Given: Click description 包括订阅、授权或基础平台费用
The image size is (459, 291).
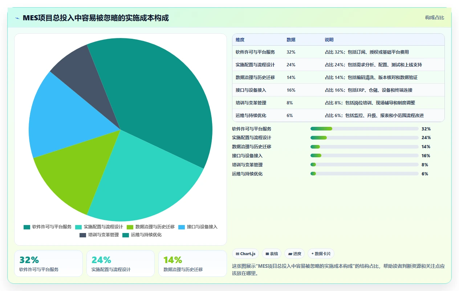Looking at the screenshot, I should click(378, 52).
